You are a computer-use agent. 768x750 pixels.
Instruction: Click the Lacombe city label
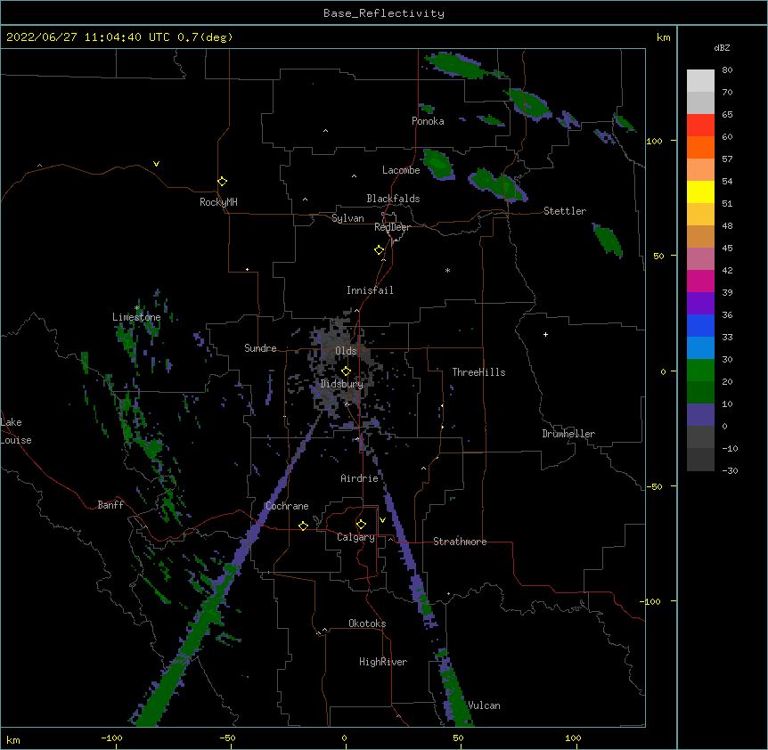coord(401,170)
